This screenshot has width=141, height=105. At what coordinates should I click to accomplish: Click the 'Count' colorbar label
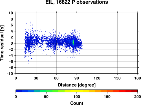[77, 103]
